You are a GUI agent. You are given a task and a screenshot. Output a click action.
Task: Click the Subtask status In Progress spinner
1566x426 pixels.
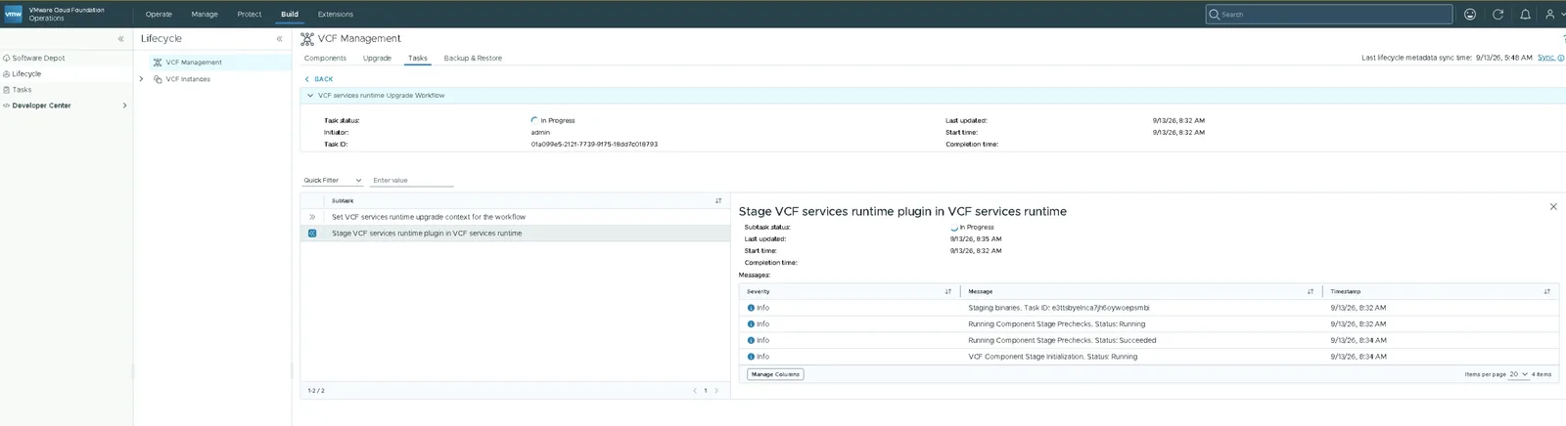click(954, 227)
